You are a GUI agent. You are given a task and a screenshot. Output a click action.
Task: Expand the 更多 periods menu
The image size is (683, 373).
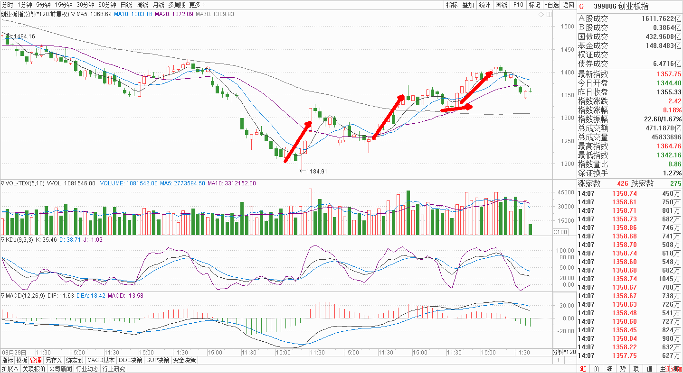197,5
